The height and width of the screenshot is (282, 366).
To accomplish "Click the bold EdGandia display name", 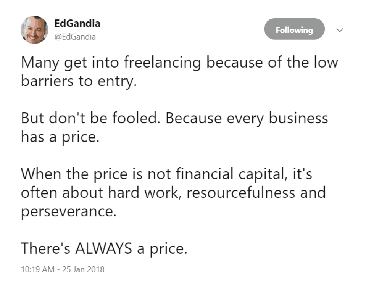I will click(77, 24).
